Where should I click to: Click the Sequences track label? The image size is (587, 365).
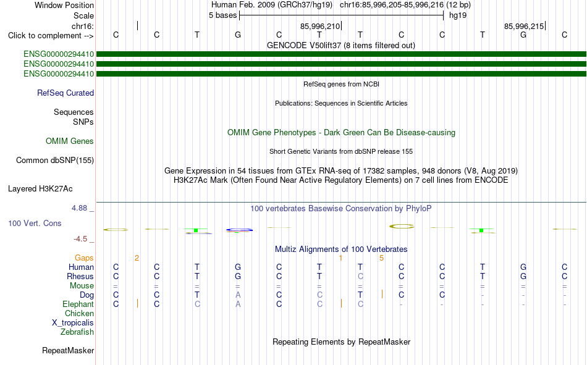(x=74, y=112)
